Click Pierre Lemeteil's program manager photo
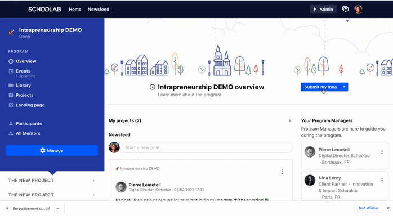The width and height of the screenshot is (393, 216). coord(310,152)
